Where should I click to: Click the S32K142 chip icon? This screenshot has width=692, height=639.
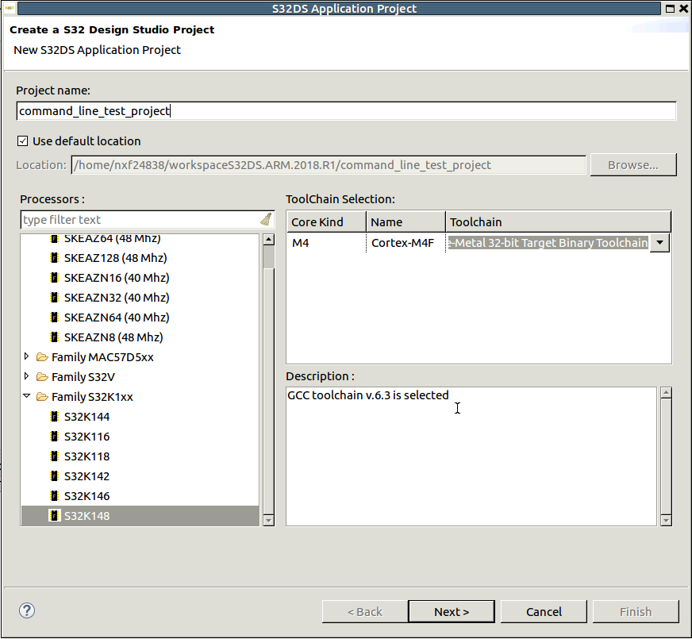pos(54,476)
